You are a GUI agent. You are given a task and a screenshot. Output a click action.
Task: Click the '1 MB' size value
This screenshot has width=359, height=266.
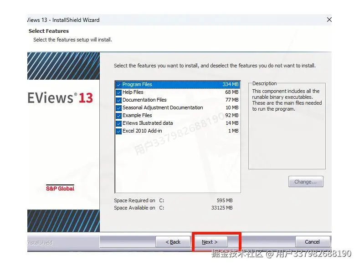pos(233,131)
